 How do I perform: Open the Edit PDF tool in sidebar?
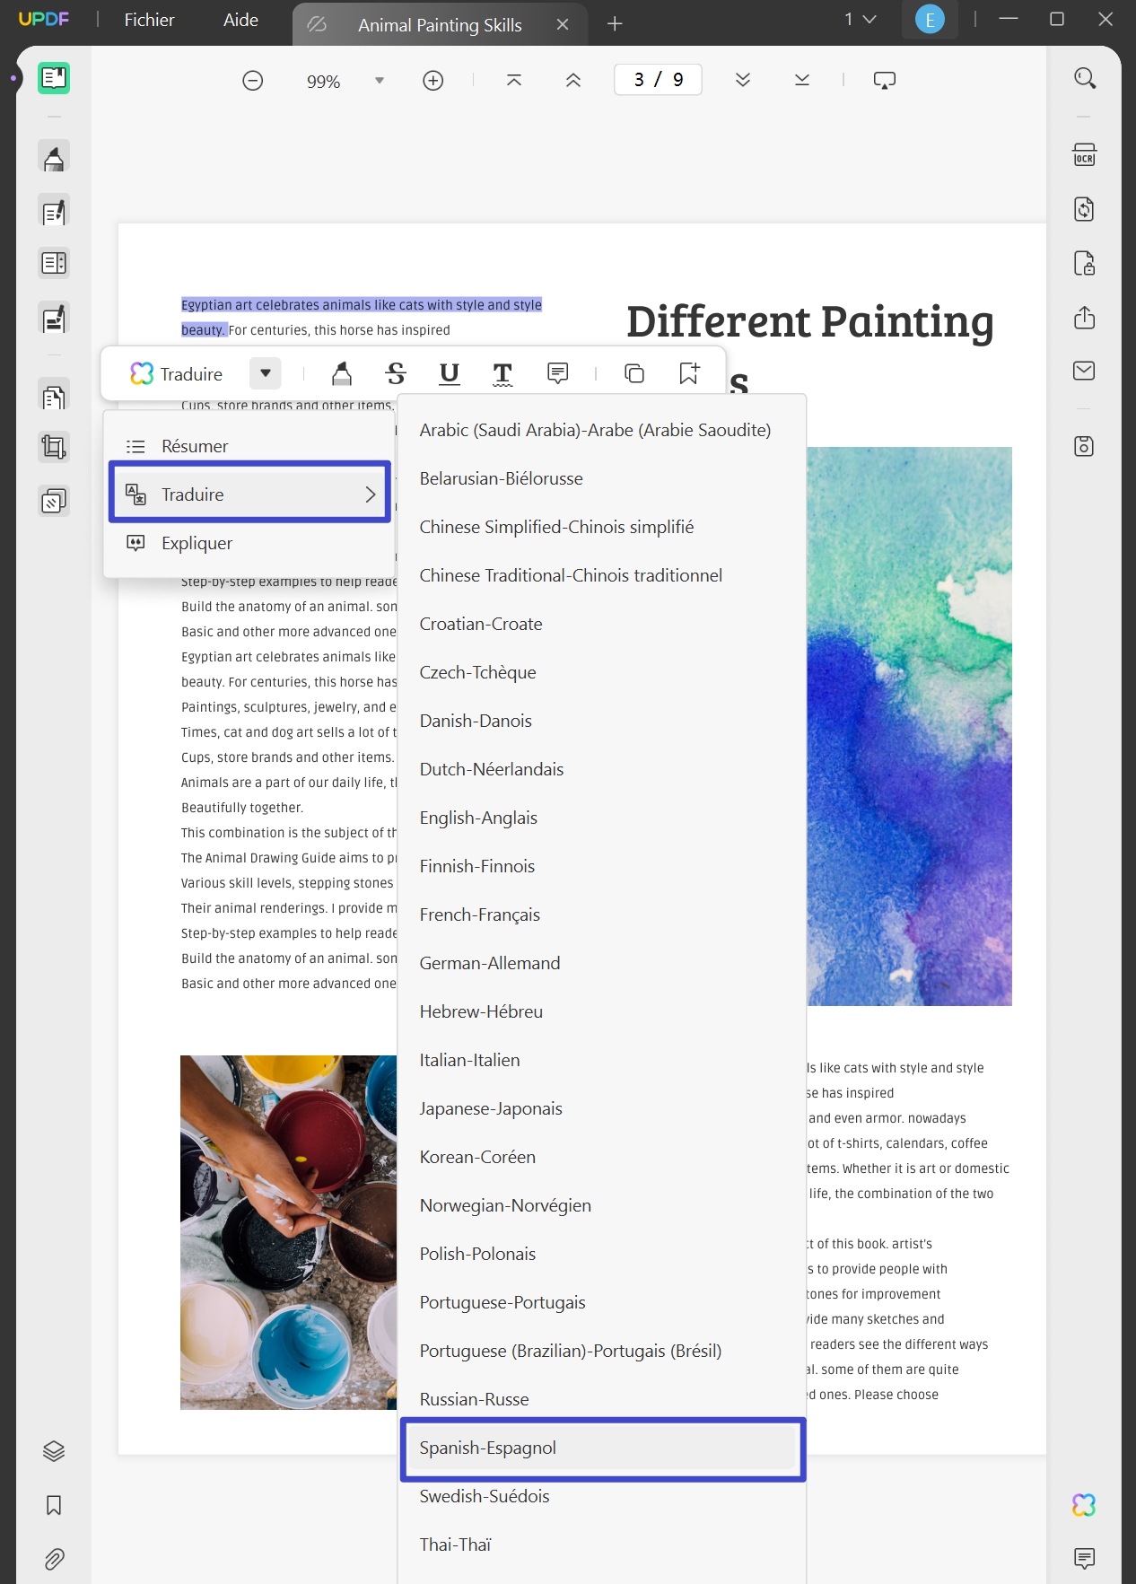[x=54, y=212]
